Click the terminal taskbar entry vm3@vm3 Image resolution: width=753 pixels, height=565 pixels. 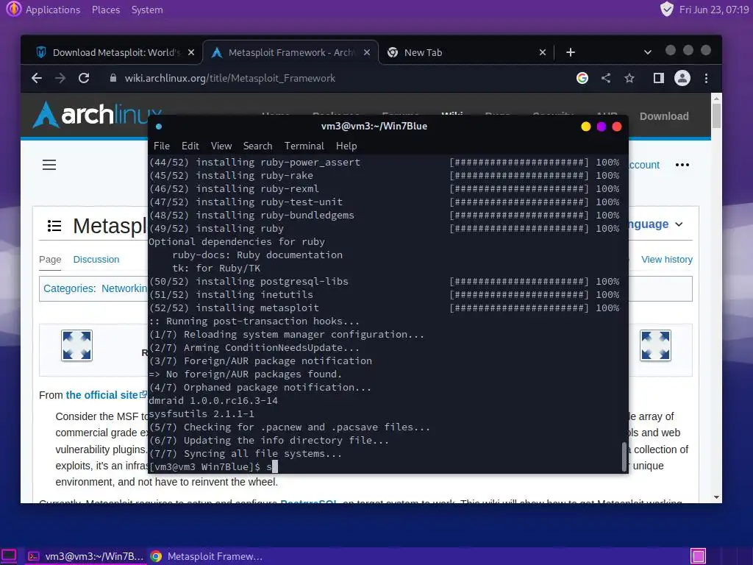85,556
